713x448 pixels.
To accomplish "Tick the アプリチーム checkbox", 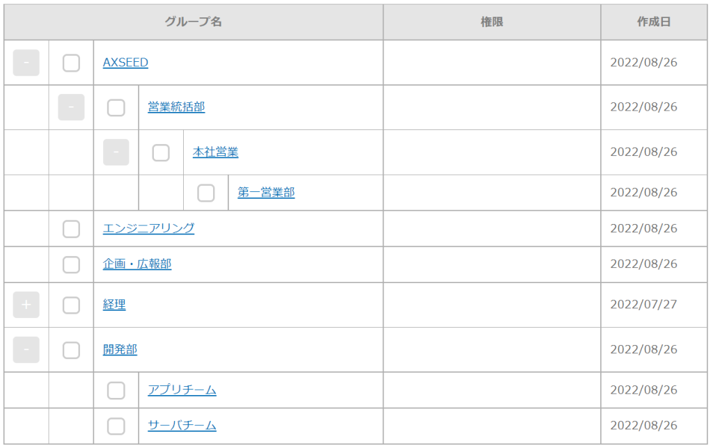I will [x=116, y=390].
